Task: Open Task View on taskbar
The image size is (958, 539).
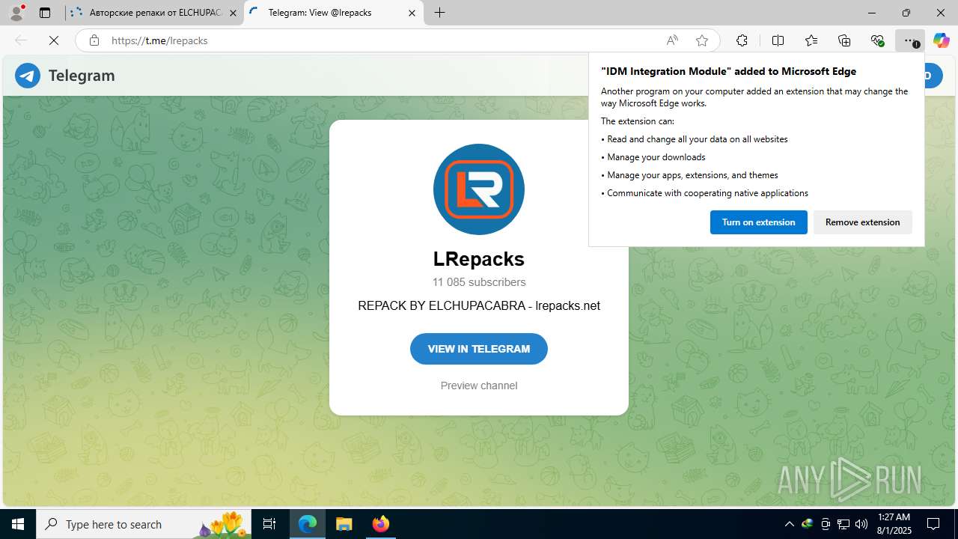Action: click(x=269, y=524)
